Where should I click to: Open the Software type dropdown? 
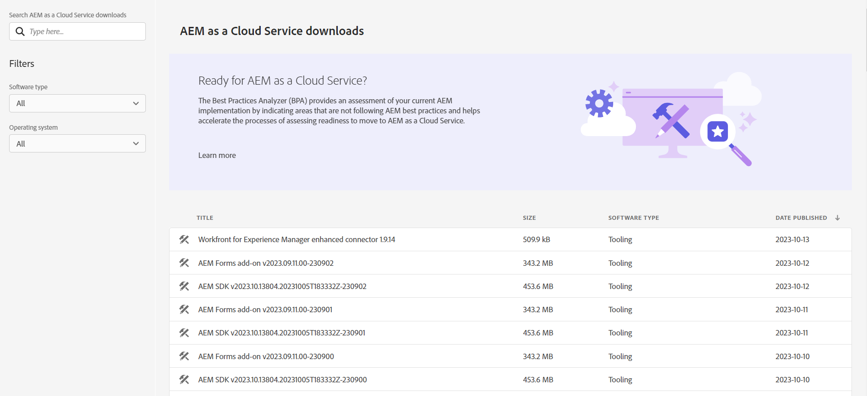77,103
